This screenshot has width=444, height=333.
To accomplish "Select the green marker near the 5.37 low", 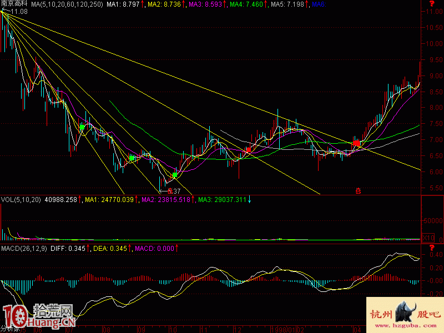I will tap(175, 175).
